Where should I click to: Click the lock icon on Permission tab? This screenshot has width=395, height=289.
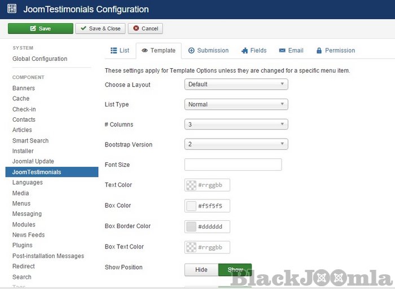[319, 51]
